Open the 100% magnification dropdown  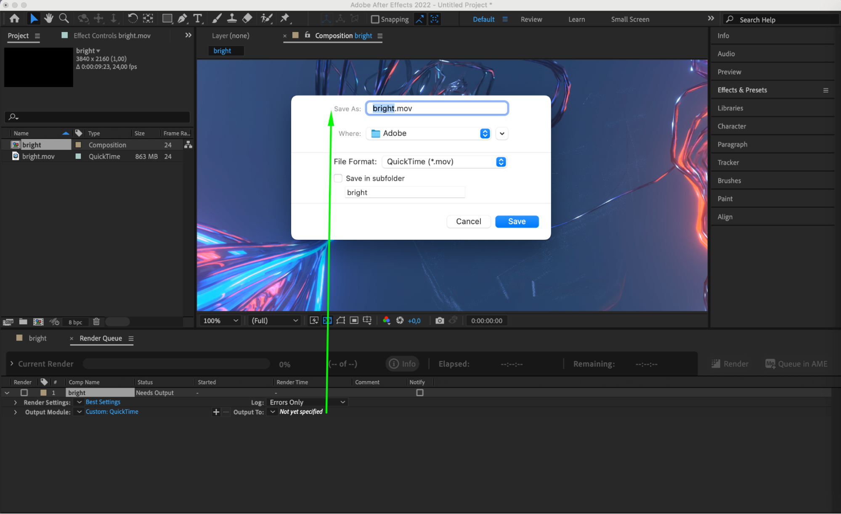[x=220, y=321]
